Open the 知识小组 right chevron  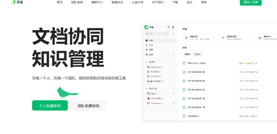pyautogui.click(x=173, y=89)
